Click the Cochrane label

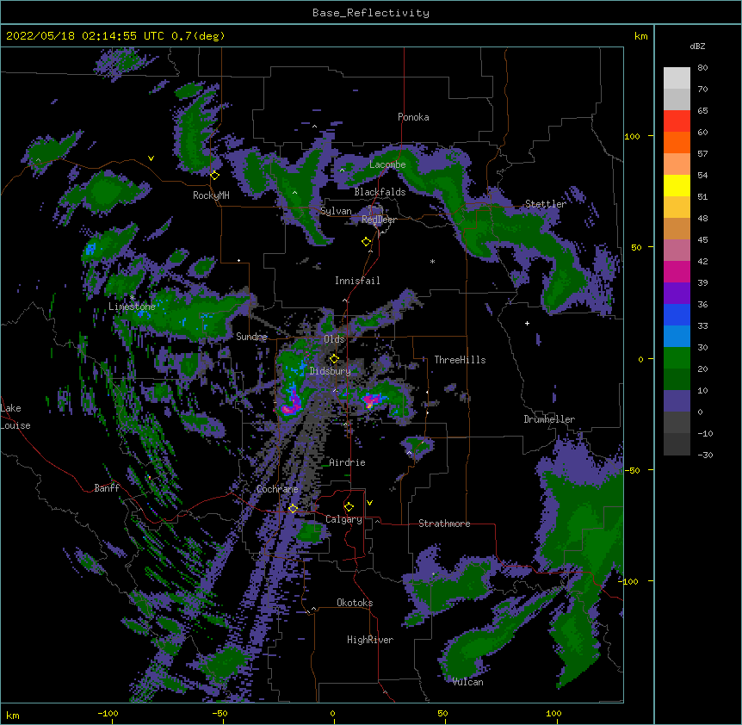277,489
